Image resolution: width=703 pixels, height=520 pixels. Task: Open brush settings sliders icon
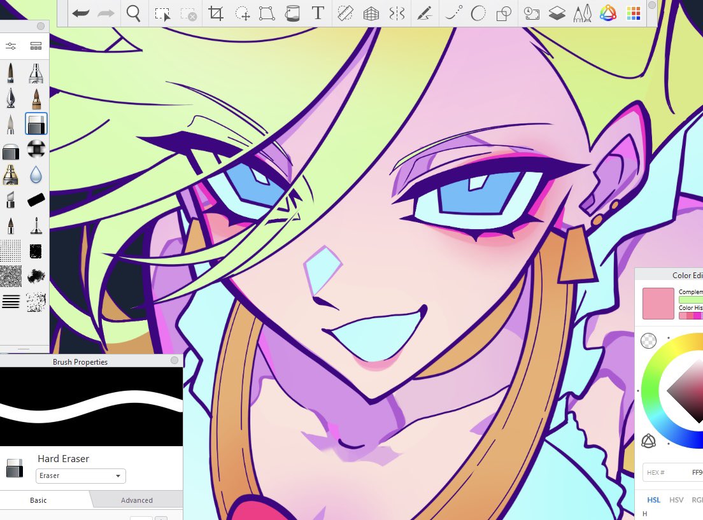tap(11, 46)
